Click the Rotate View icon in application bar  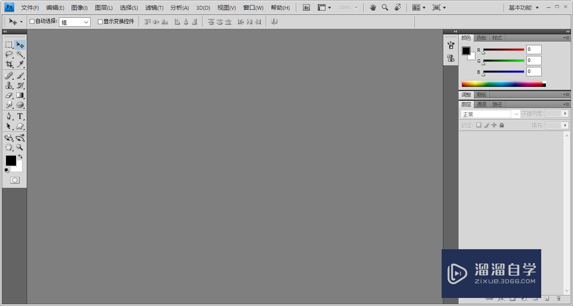[x=398, y=7]
